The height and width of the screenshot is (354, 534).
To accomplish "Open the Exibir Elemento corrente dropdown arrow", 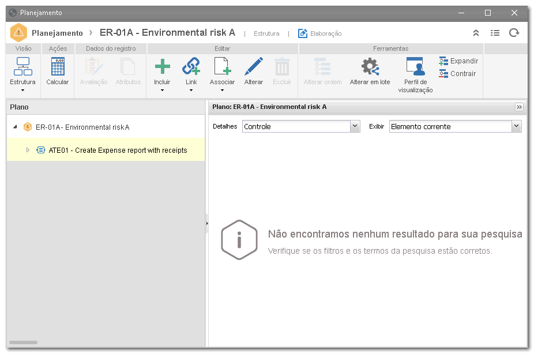I will pos(516,126).
